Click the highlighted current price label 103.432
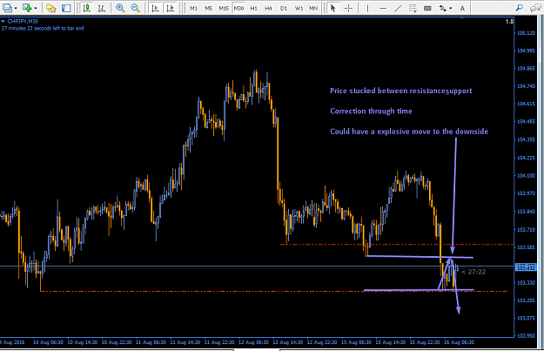Viewport: 544px width, 351px height. 526,267
